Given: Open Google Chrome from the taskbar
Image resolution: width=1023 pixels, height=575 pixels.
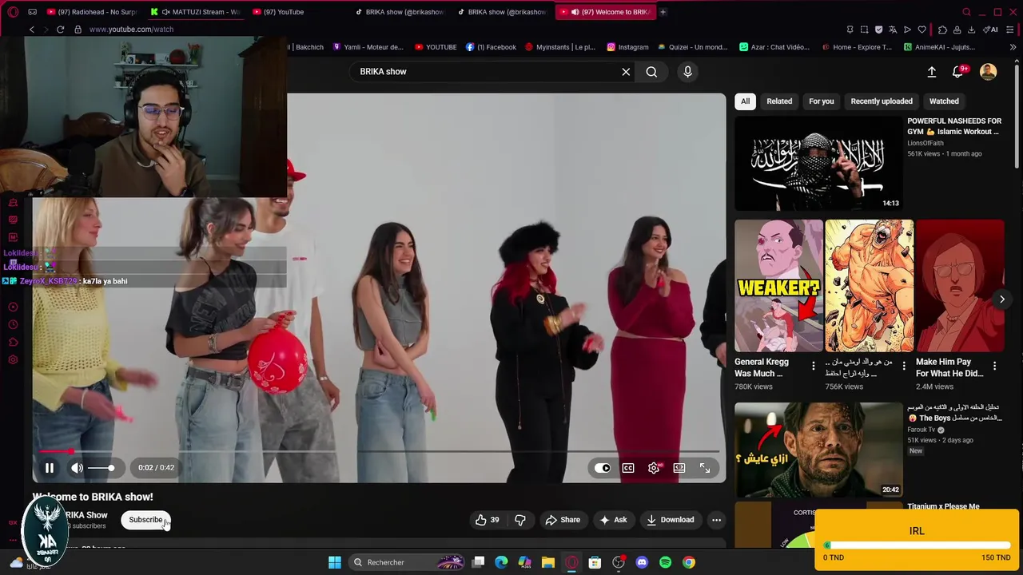Looking at the screenshot, I should 688,562.
